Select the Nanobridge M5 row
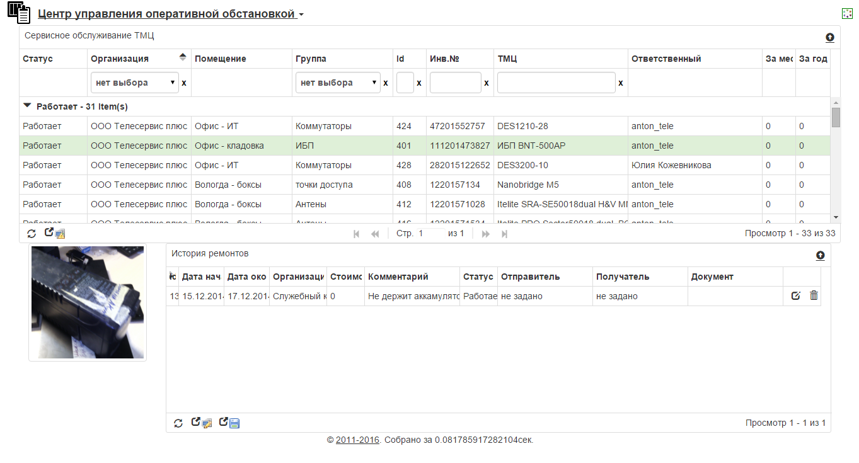This screenshot has width=859, height=463. 528,185
